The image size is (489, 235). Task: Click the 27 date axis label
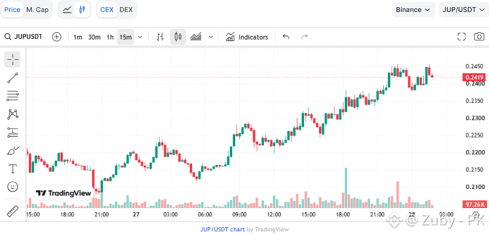pyautogui.click(x=136, y=215)
